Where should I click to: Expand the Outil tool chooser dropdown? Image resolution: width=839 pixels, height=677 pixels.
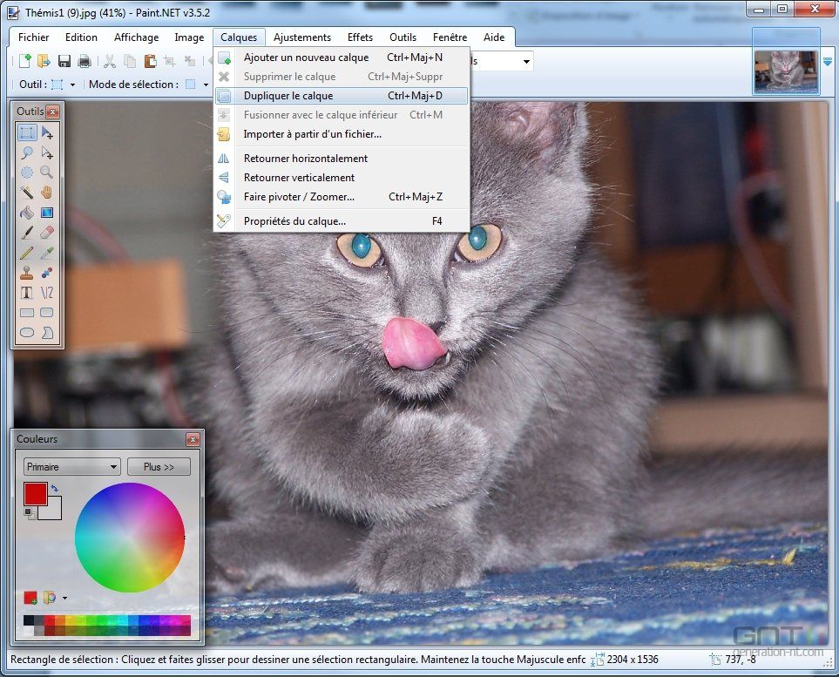72,85
